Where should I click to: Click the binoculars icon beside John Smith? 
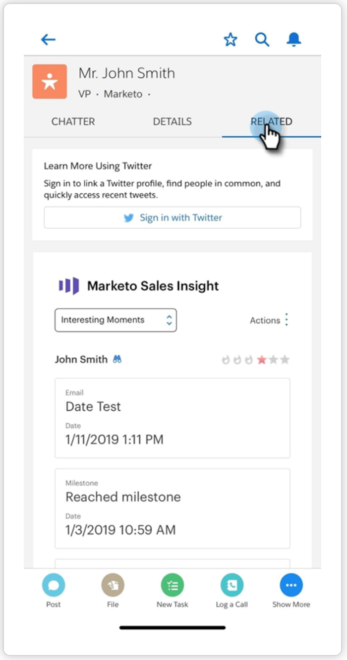click(x=117, y=359)
